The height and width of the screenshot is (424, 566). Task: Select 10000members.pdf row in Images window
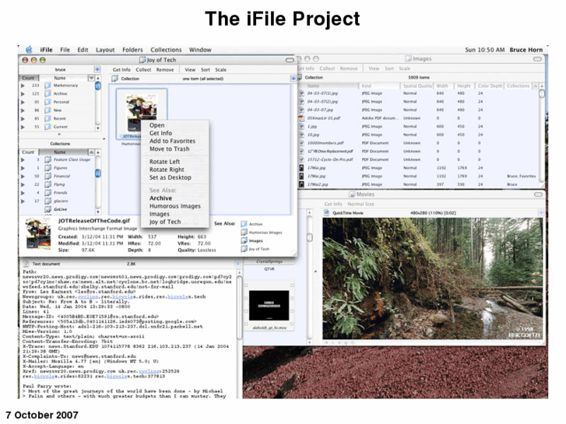[419, 143]
